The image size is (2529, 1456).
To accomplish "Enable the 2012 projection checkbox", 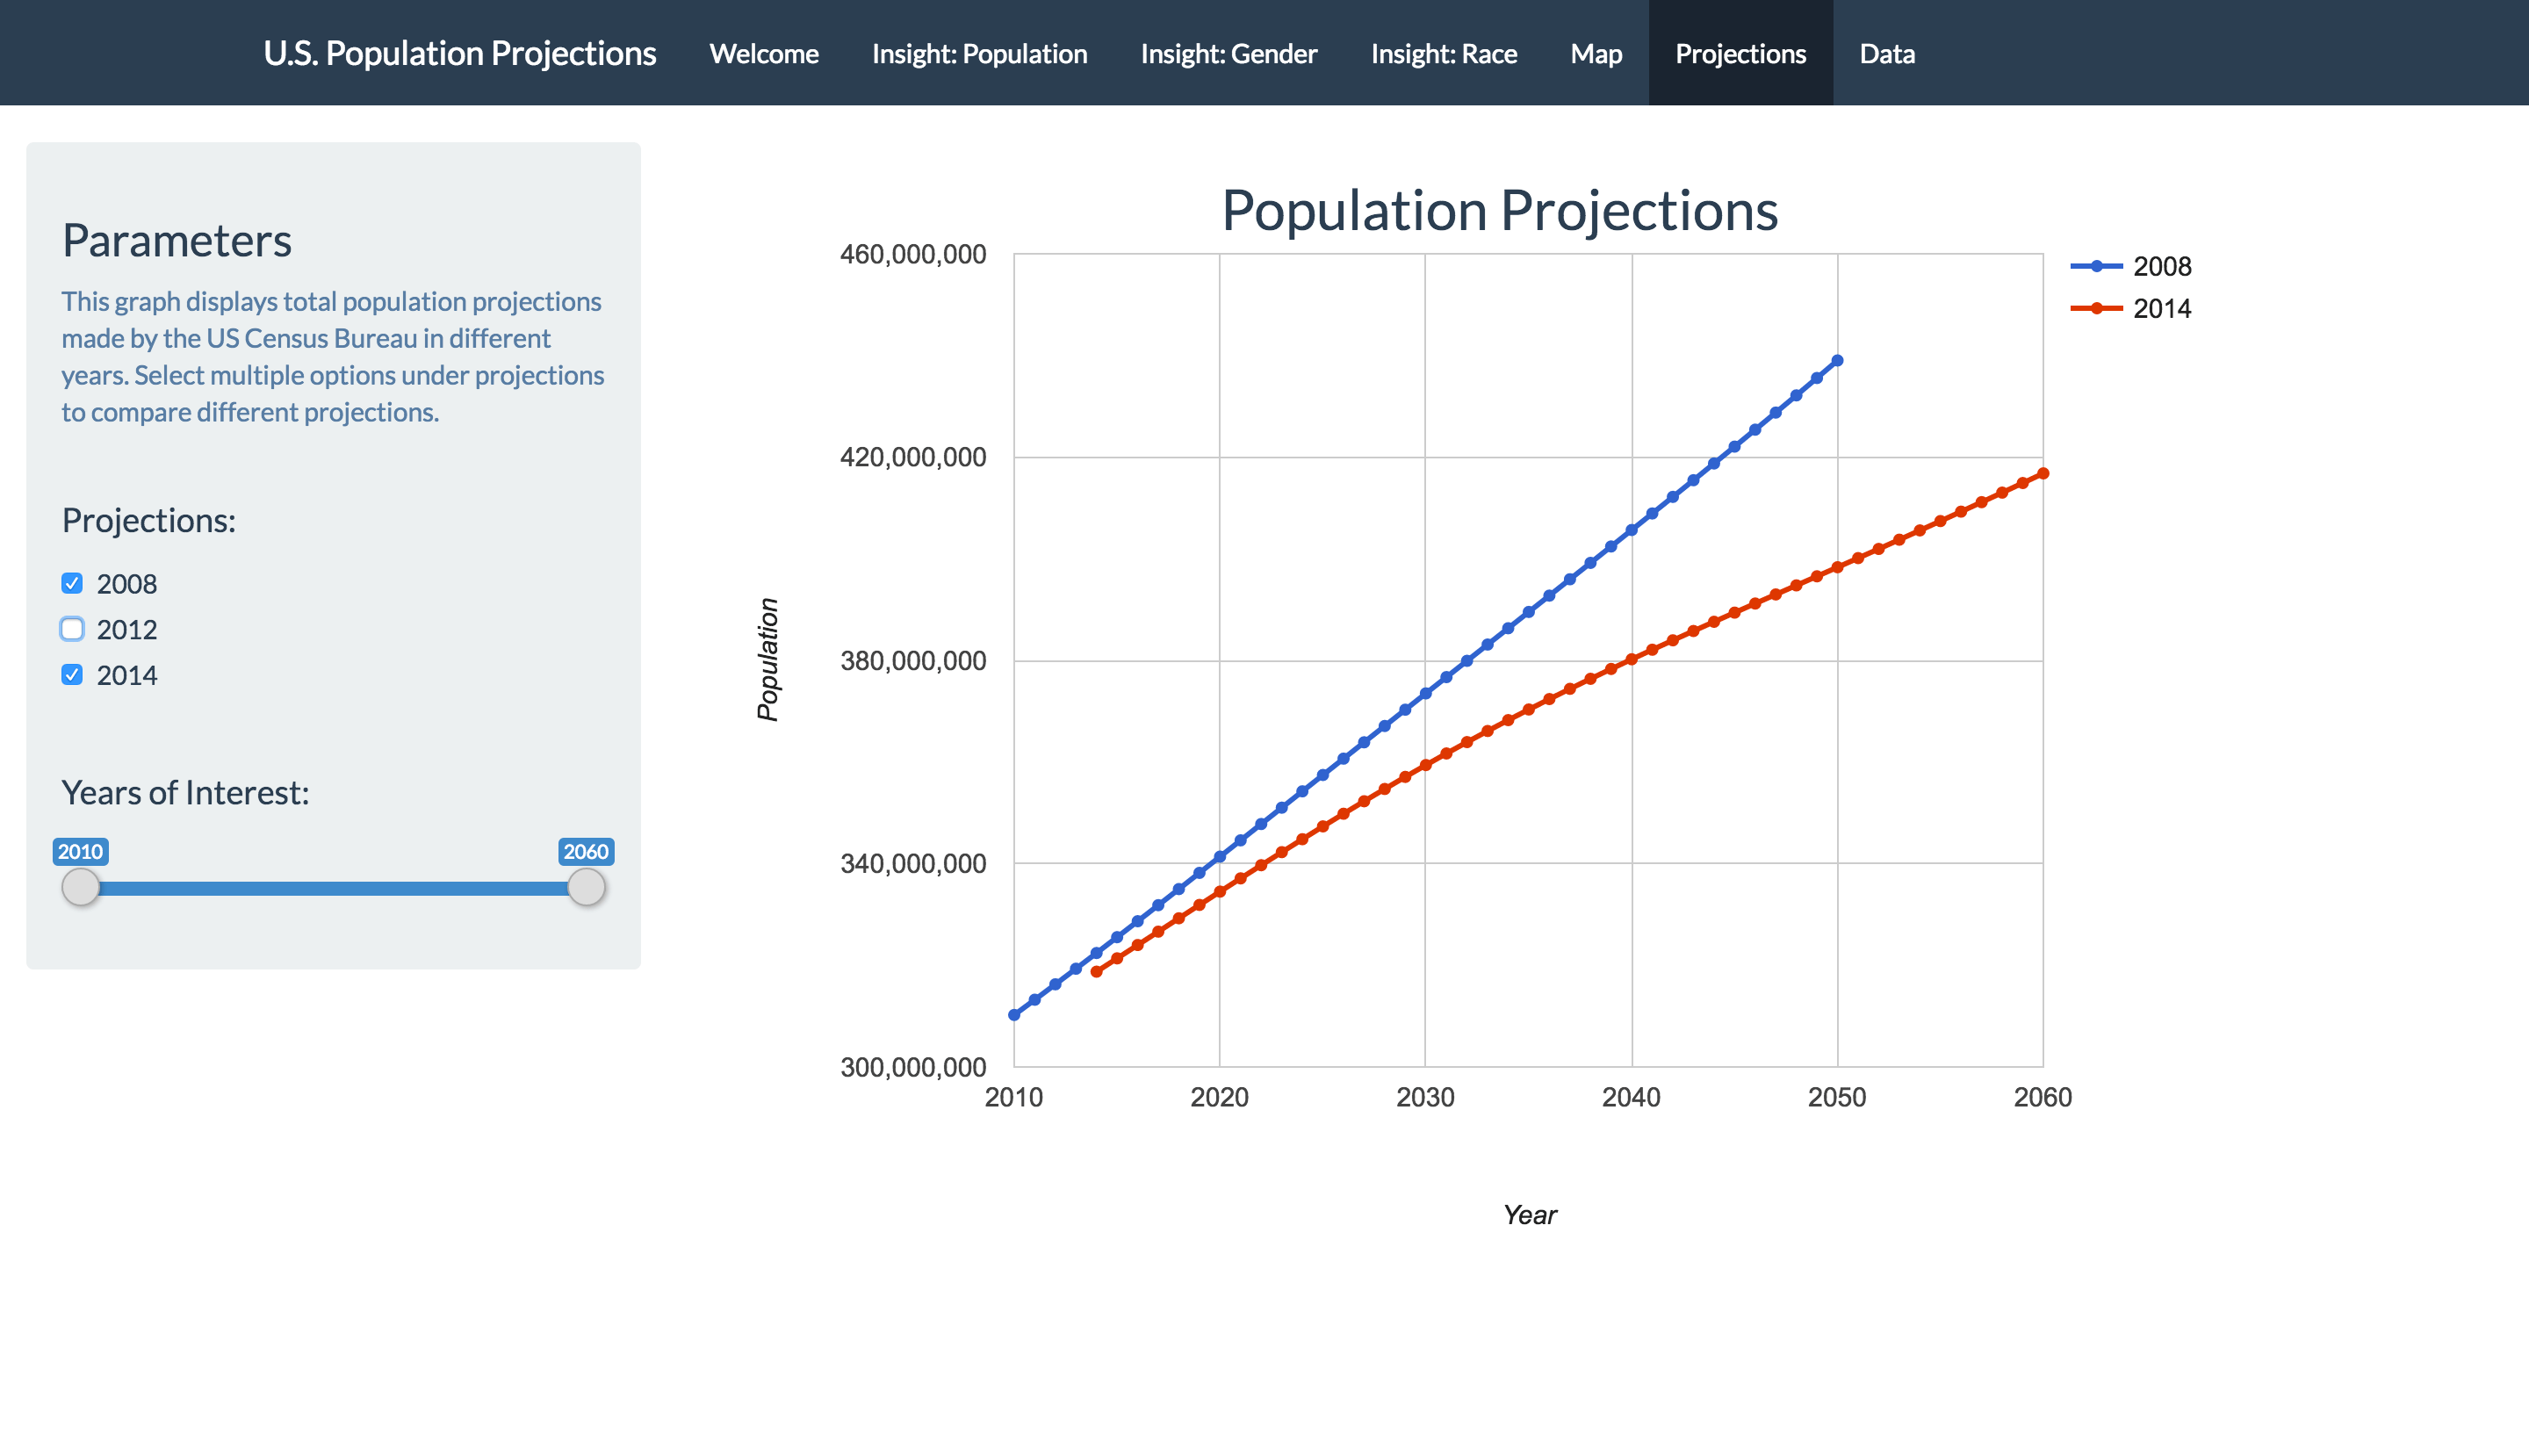I will coord(71,629).
